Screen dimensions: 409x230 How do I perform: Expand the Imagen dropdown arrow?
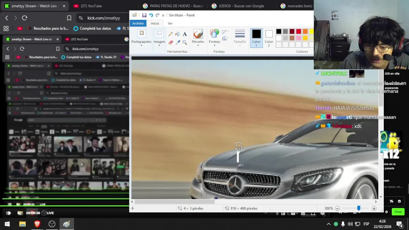[x=159, y=45]
